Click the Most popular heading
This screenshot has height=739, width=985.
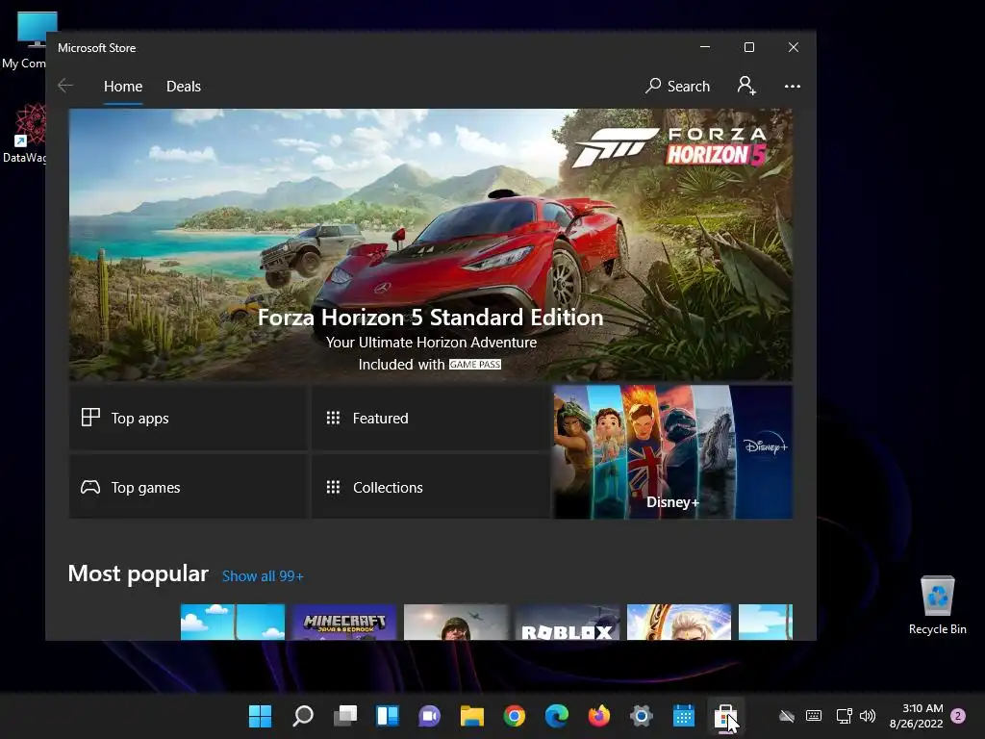pos(139,573)
